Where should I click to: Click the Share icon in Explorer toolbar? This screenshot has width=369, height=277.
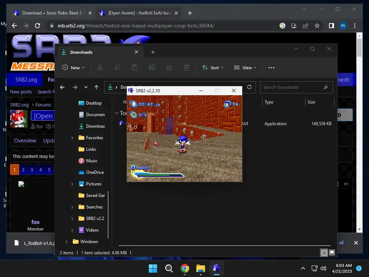(169, 67)
